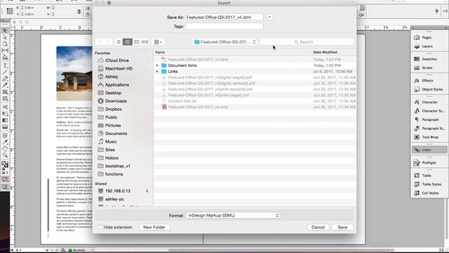Open the Text Wrap panel
Image resolution: width=449 pixels, height=253 pixels.
coord(429,137)
